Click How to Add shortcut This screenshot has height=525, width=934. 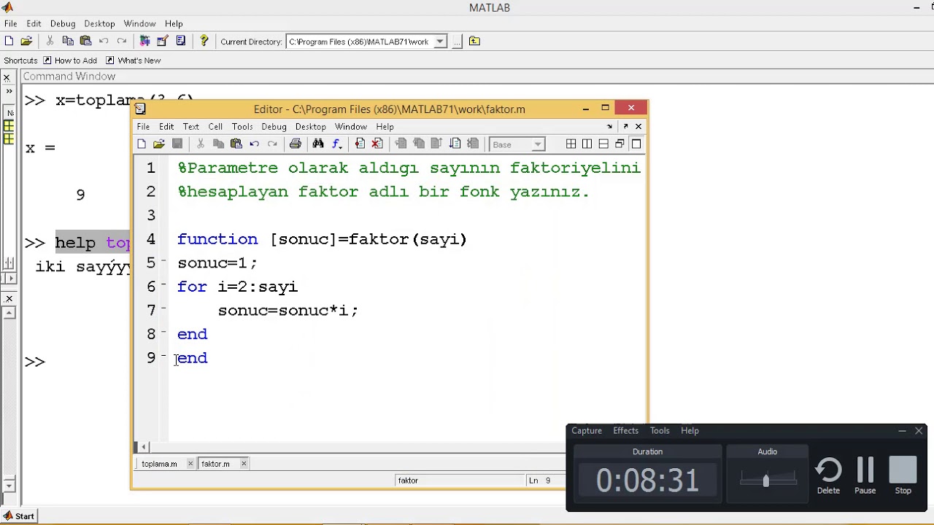[70, 61]
